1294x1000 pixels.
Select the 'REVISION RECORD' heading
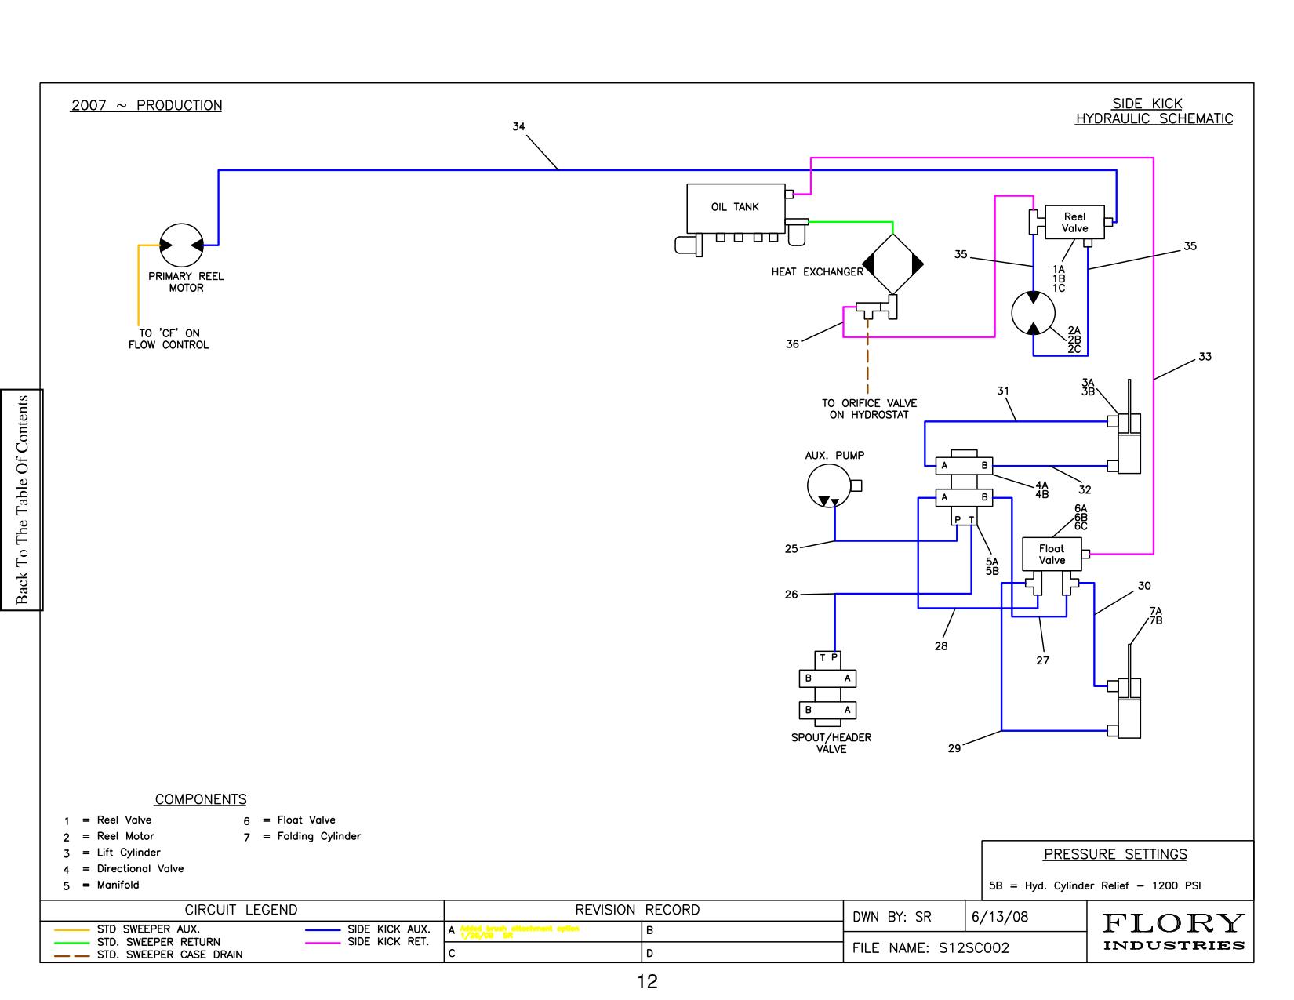[638, 910]
